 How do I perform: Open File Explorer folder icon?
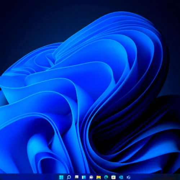99,177
